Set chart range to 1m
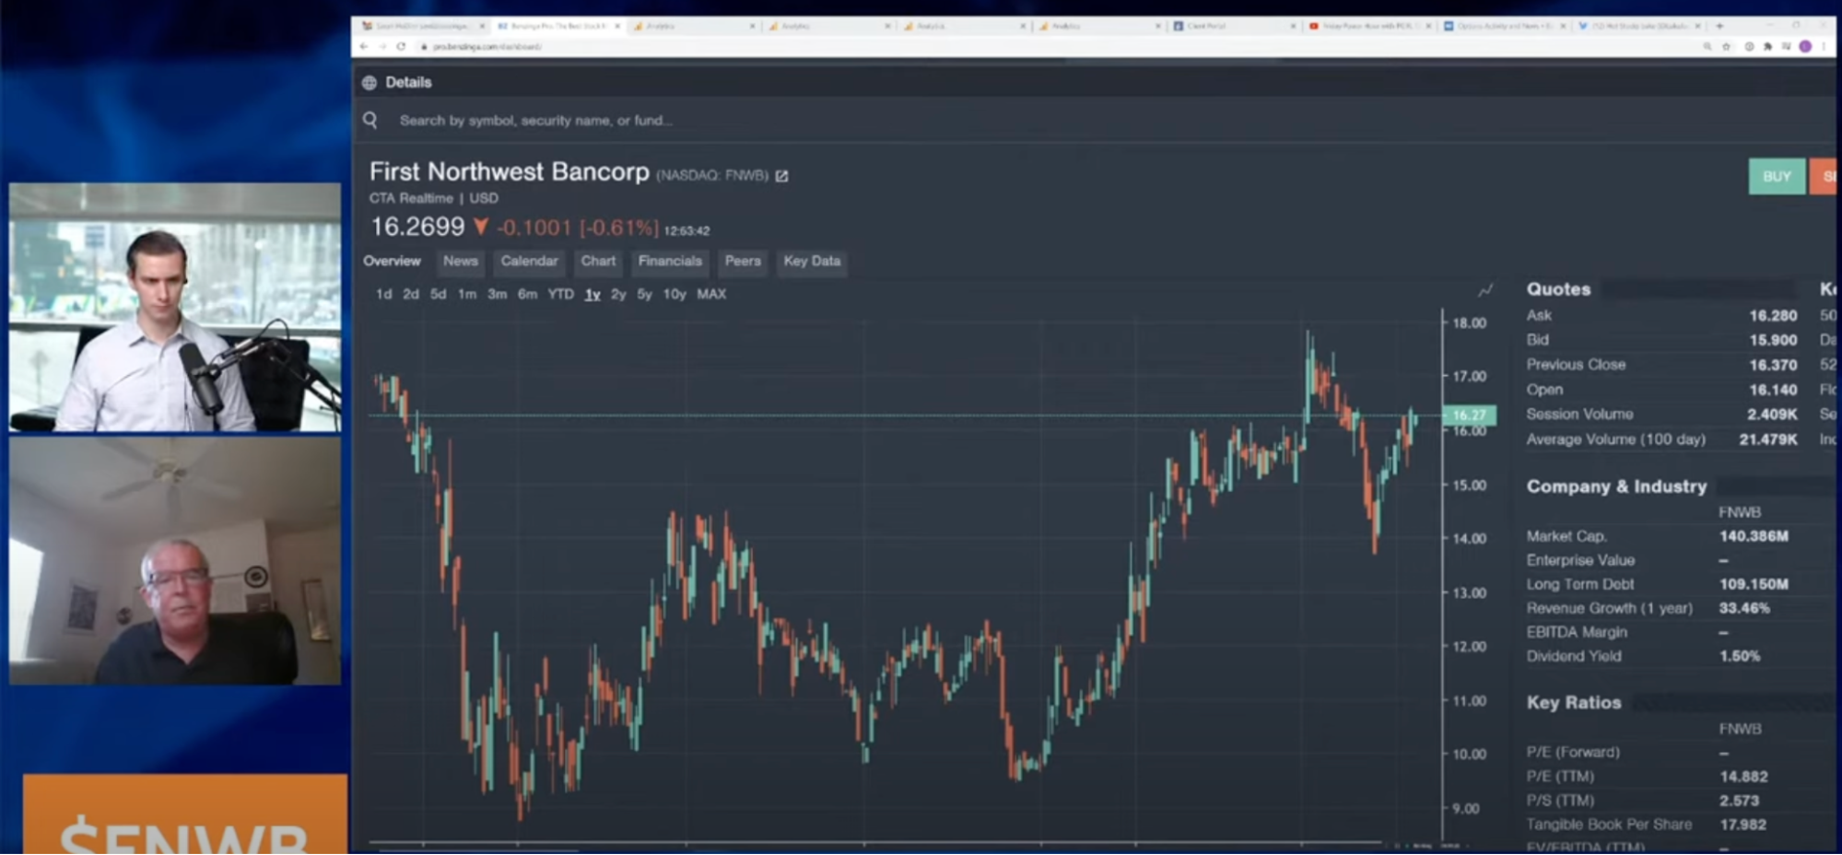This screenshot has width=1842, height=855. coord(467,294)
